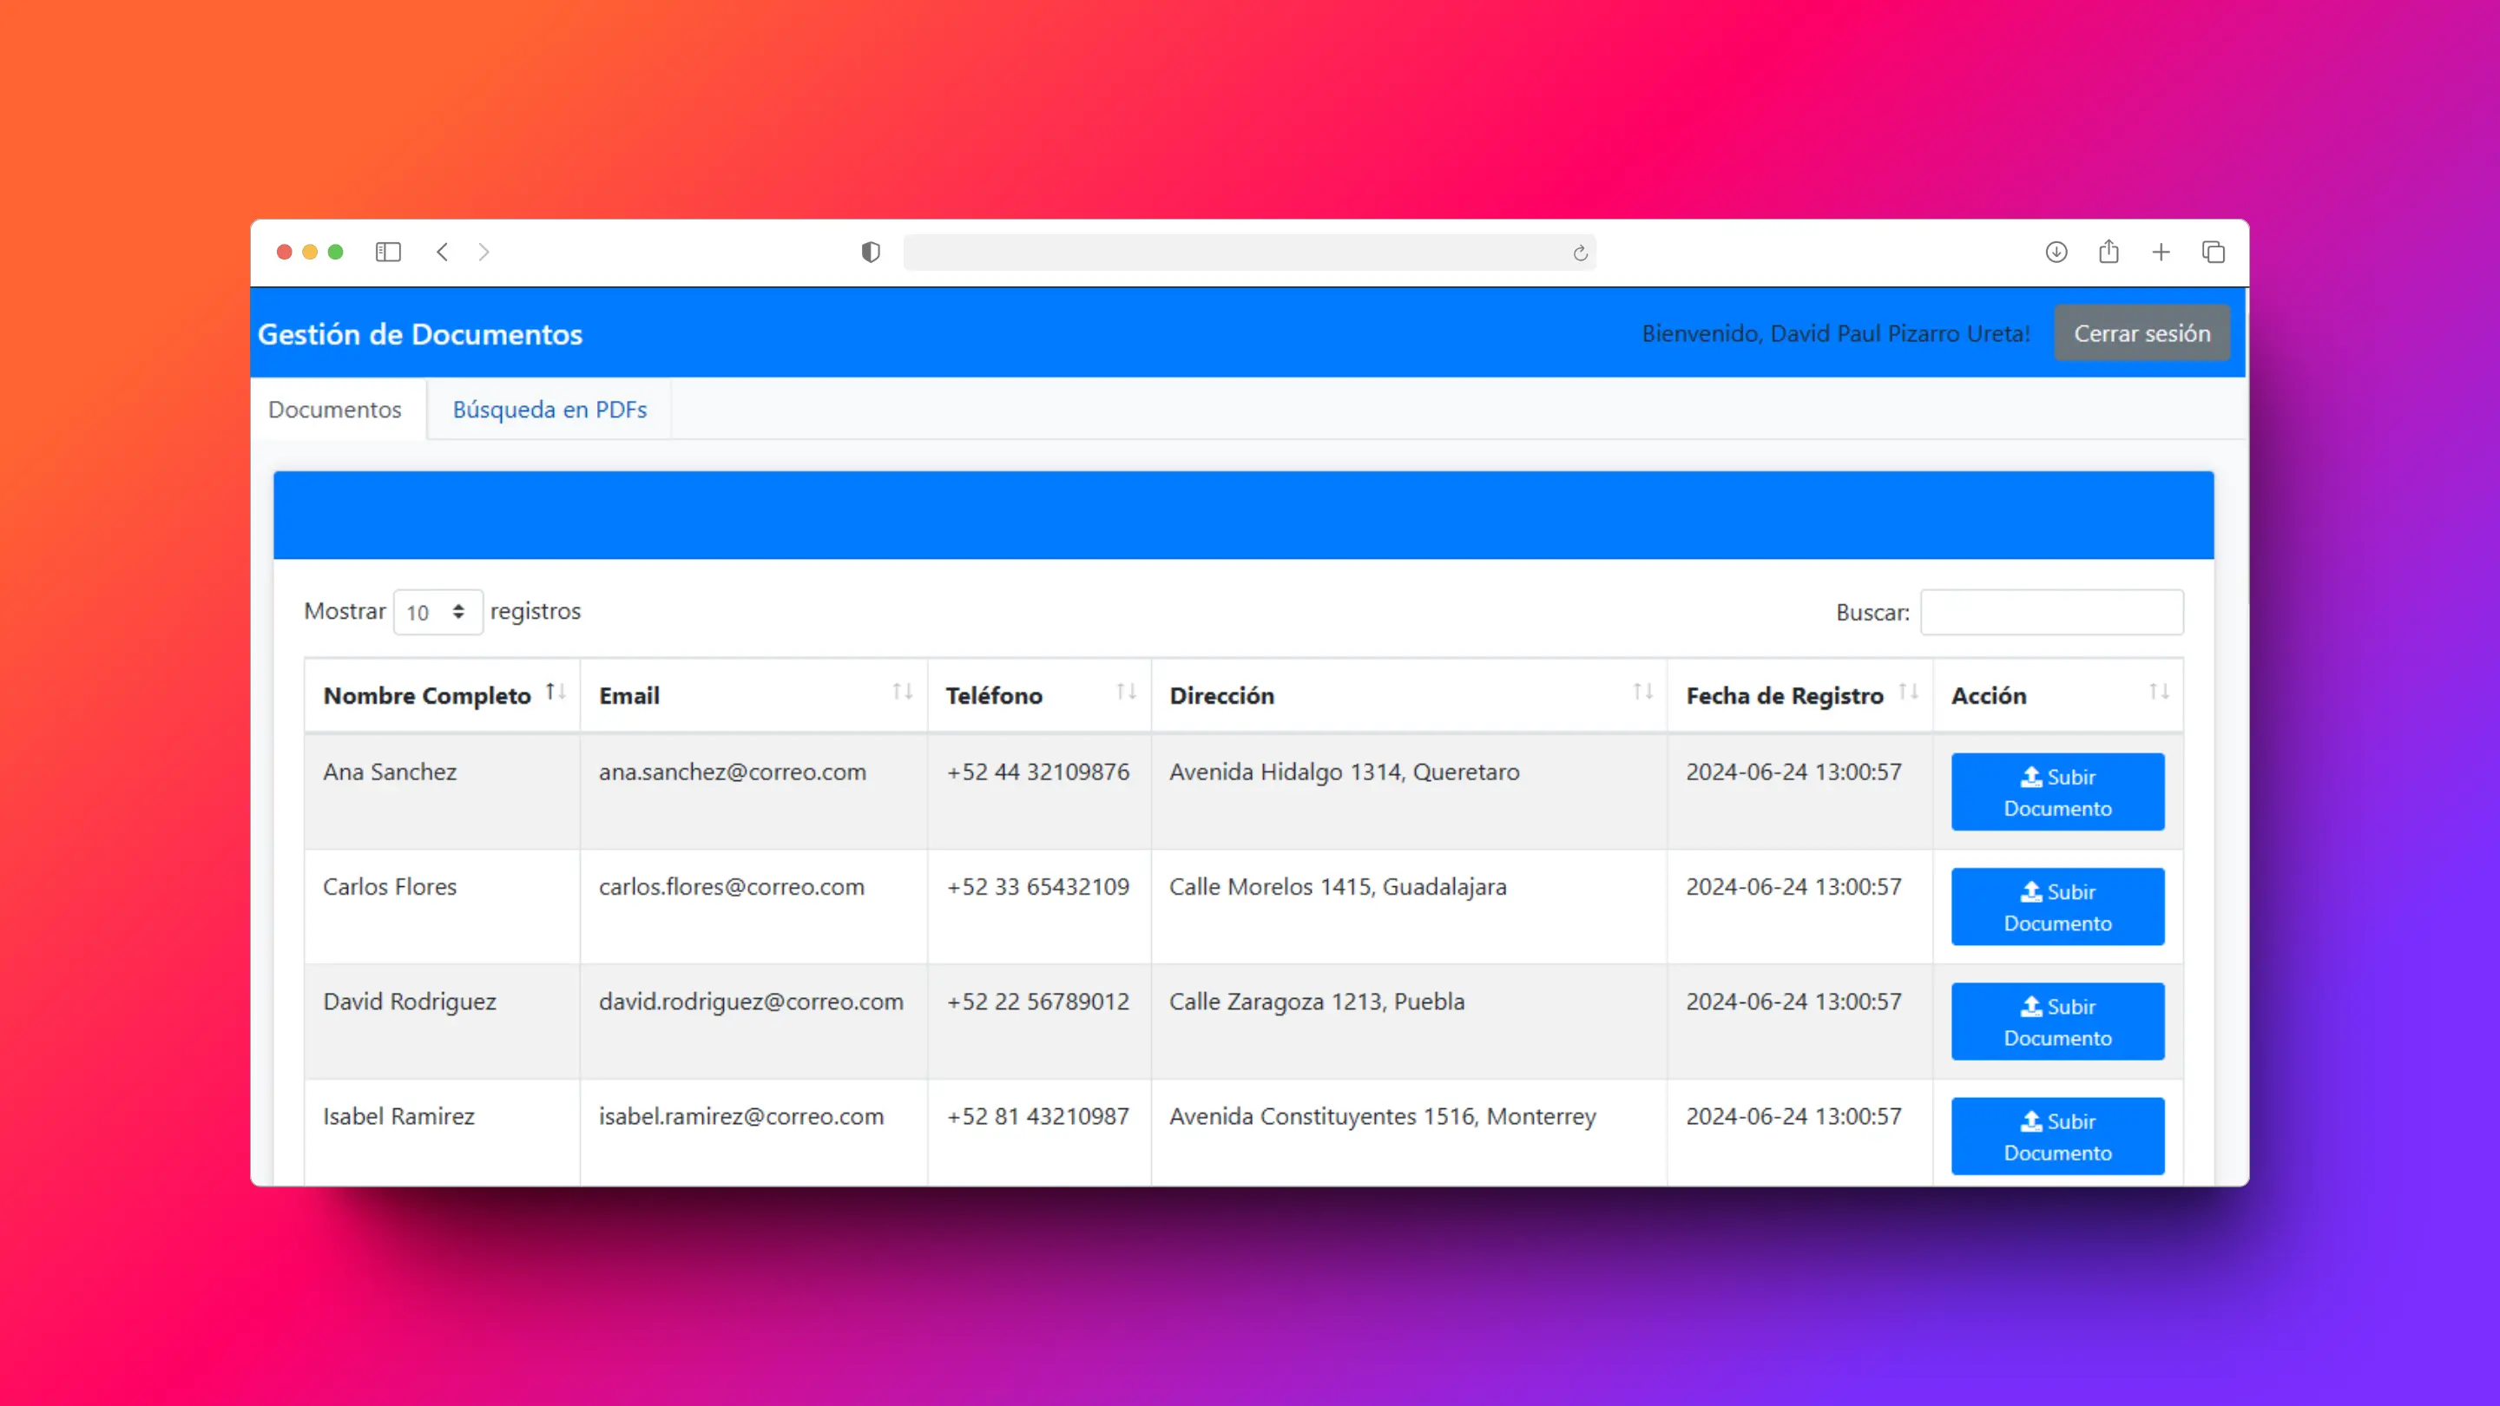Toggle sorting on the Acción column
The width and height of the screenshot is (2500, 1406).
[2158, 693]
